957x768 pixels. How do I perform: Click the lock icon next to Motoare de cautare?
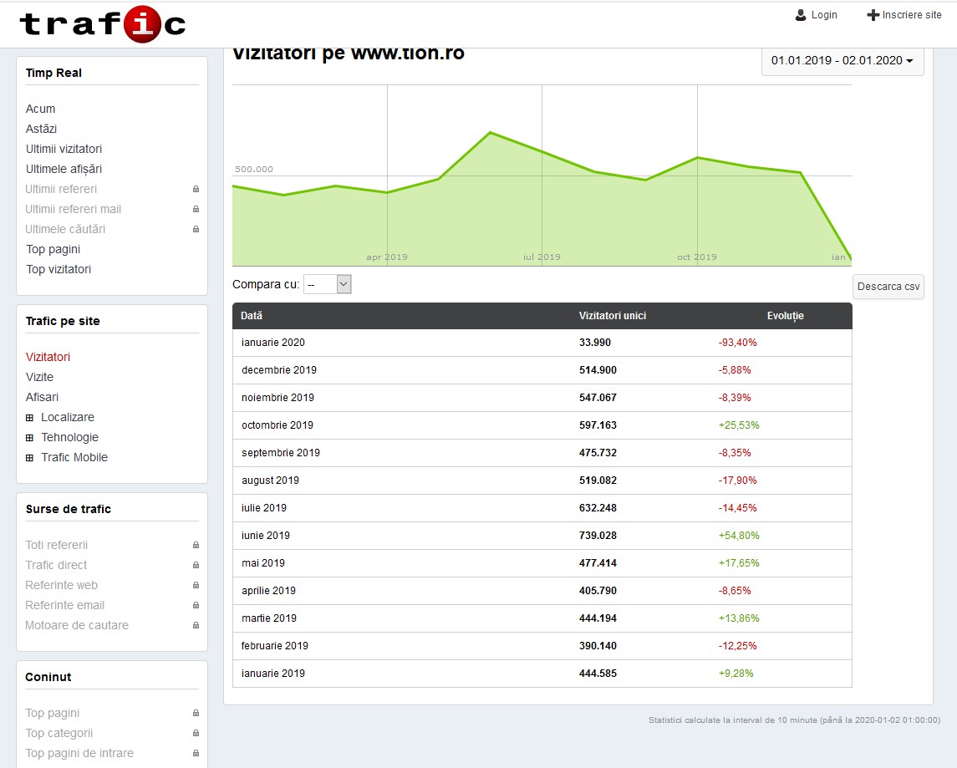196,625
